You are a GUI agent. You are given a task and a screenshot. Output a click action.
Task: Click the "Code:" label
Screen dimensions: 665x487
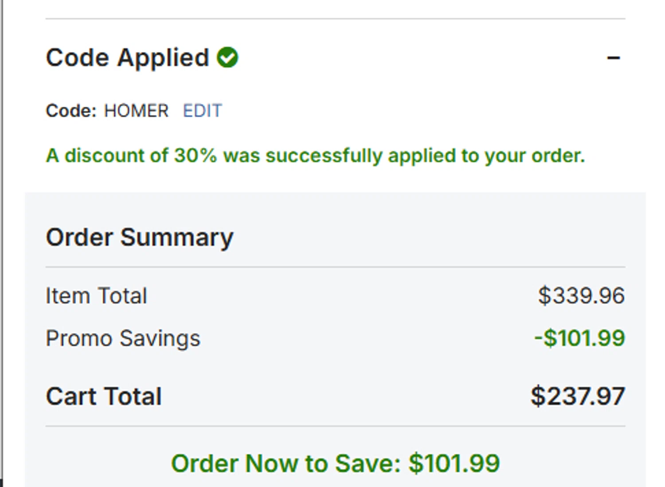[71, 111]
